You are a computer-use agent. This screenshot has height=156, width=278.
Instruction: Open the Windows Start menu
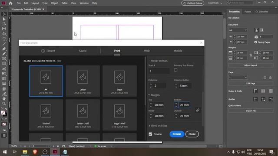5,152
